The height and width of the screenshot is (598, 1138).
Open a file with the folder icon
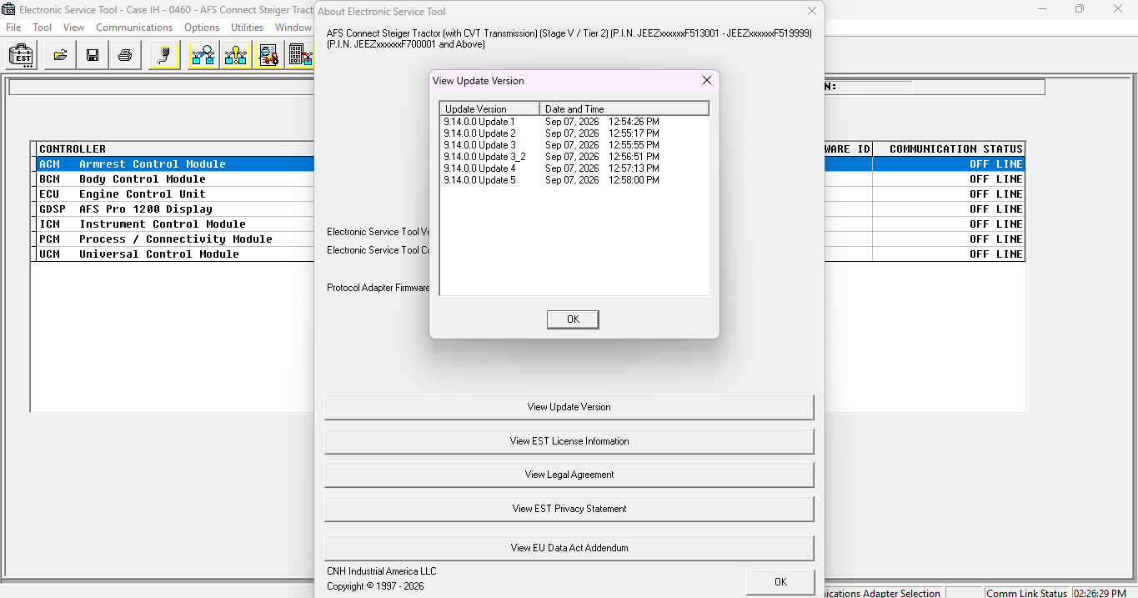(x=60, y=56)
